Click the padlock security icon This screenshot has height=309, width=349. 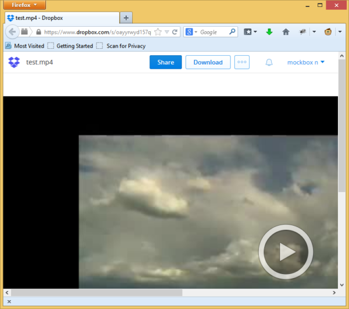coord(38,32)
